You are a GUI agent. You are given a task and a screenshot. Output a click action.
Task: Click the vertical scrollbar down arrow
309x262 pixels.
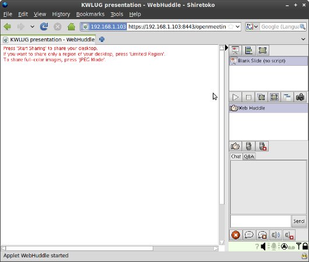click(x=222, y=242)
